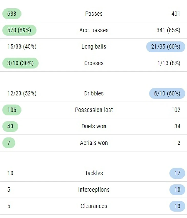Click the green 106 possession lost badge
187x218 pixels.
click(12, 110)
